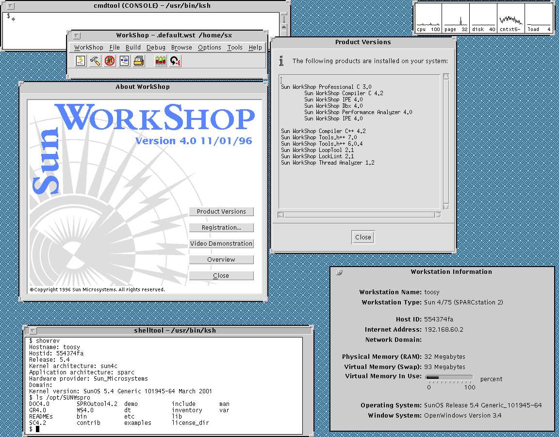Click the 'Version 4.0 11/01/96' text

(194, 141)
